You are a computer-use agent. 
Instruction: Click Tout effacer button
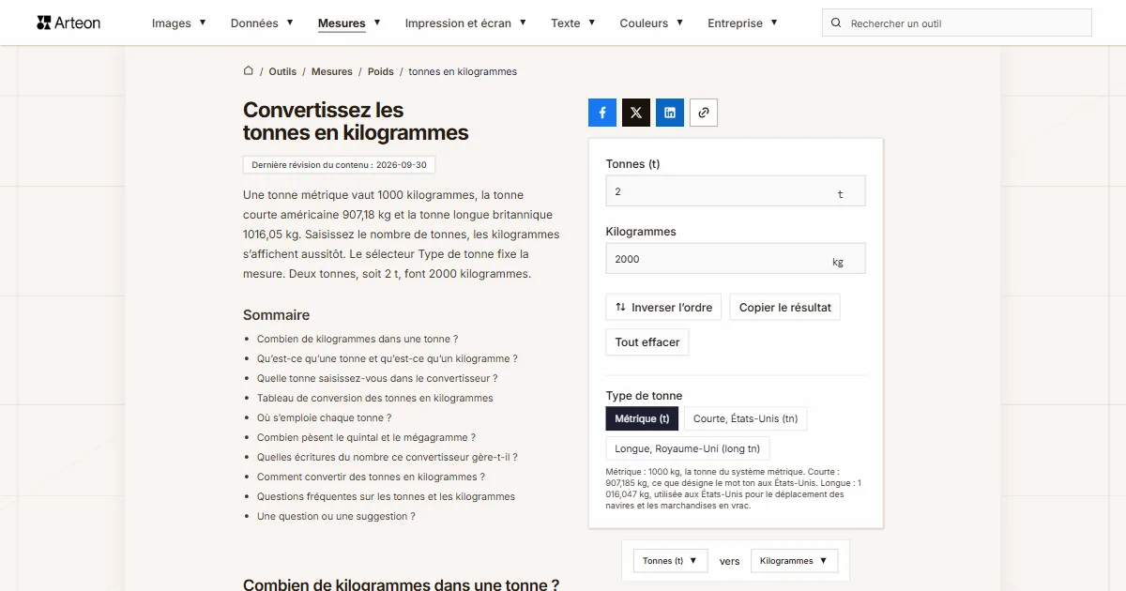pyautogui.click(x=647, y=342)
